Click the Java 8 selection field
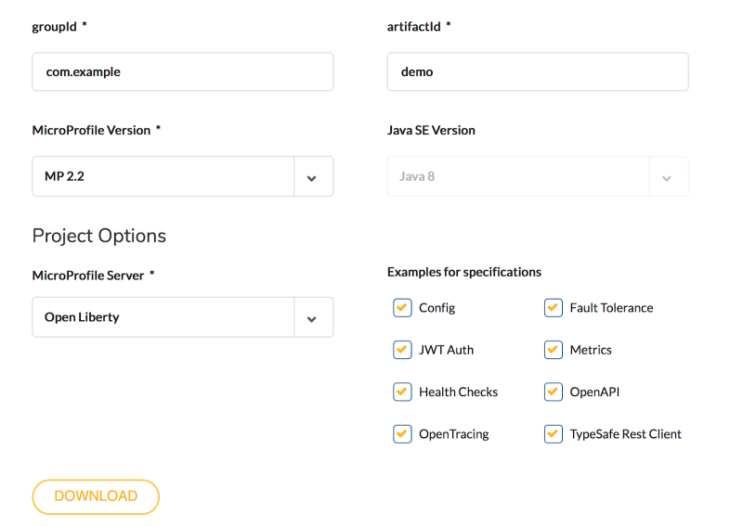The width and height of the screenshot is (743, 527). 538,176
